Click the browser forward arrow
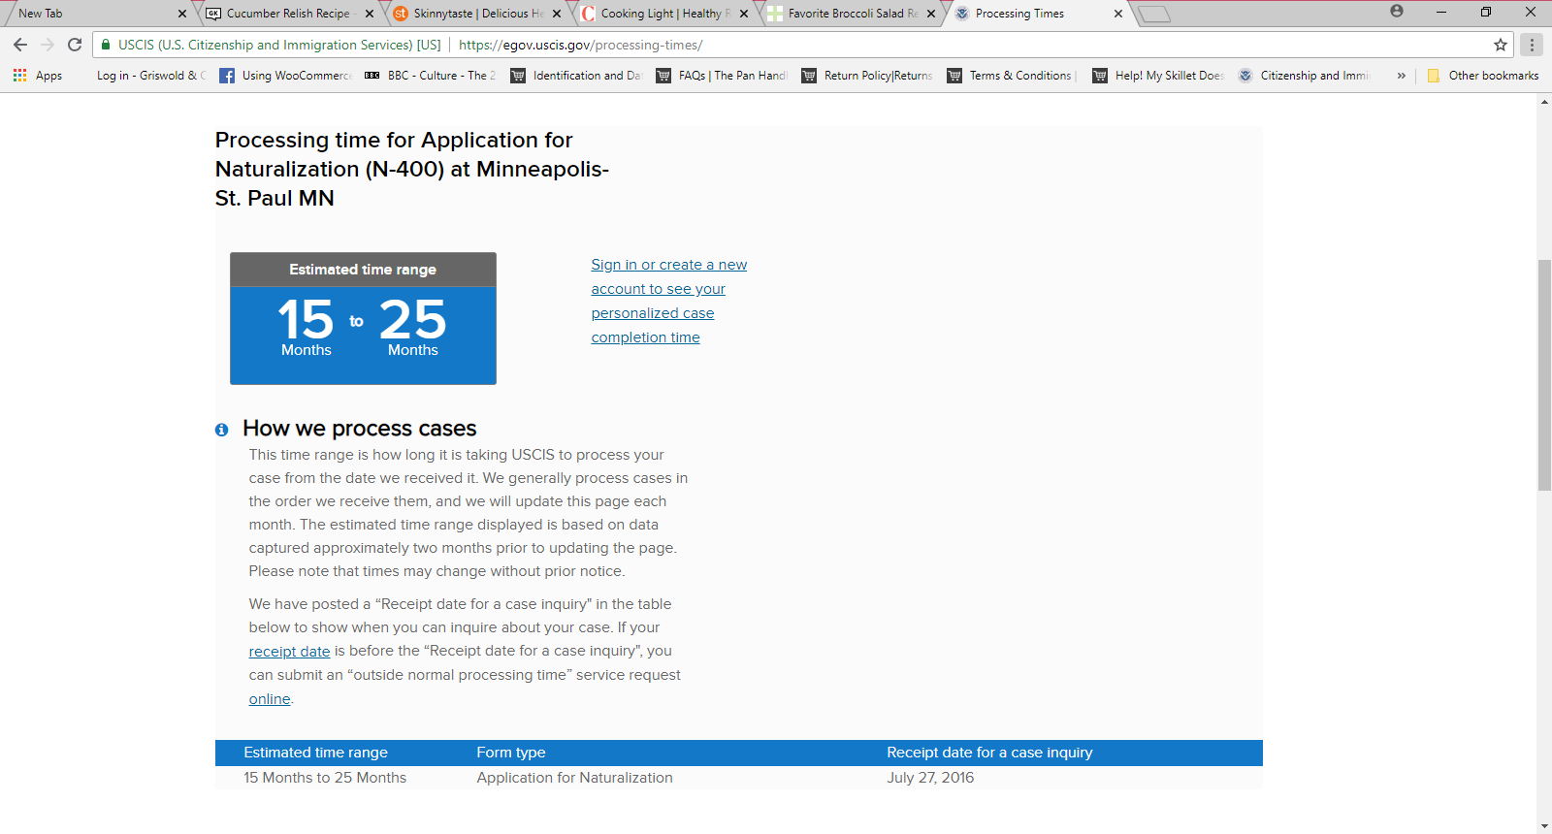Viewport: 1552px width, 834px height. [48, 45]
